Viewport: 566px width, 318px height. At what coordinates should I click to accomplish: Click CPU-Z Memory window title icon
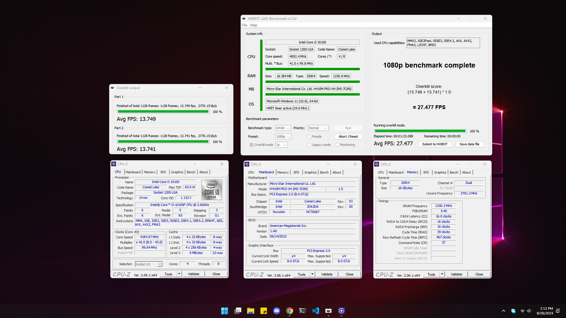click(x=377, y=164)
